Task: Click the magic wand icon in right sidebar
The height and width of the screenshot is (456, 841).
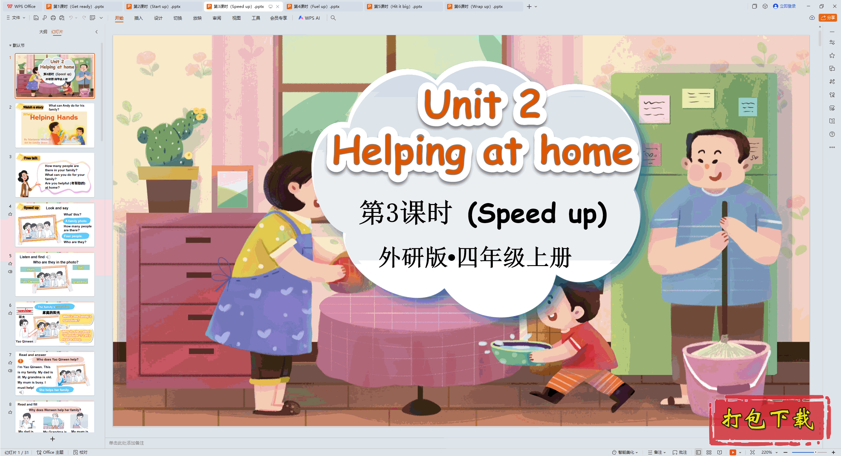Action: click(832, 82)
